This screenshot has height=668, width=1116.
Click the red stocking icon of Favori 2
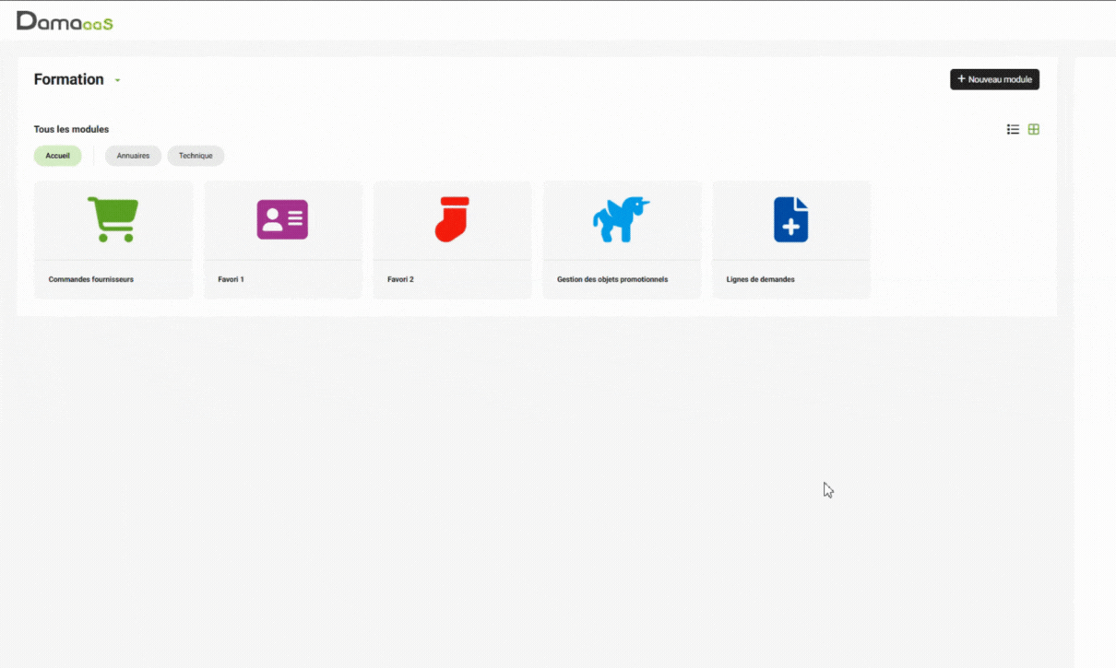pyautogui.click(x=452, y=219)
